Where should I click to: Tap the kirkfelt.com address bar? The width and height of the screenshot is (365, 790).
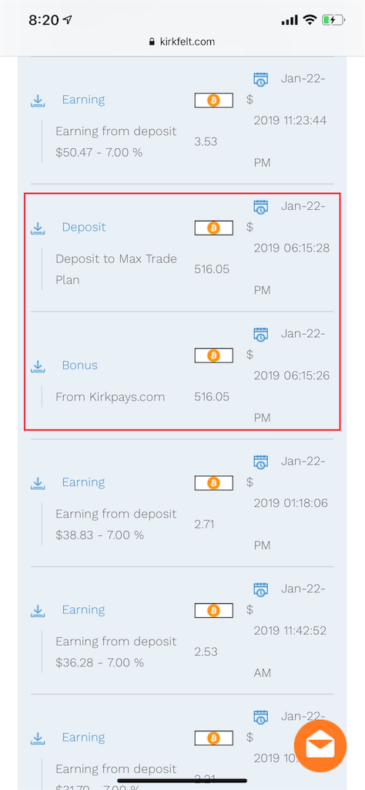tap(182, 42)
